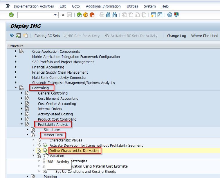Viewport: 220px width, 178px height.
Task: Select SAP Portfolio and Project Management
Action: click(x=63, y=62)
